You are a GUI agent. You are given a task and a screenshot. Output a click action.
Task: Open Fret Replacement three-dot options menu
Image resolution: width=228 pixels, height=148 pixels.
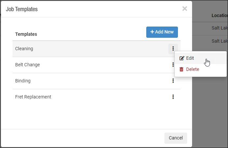(173, 97)
